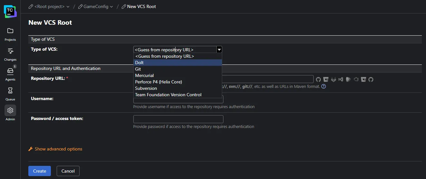Click the Visual Studio icon
426x179 pixels.
(x=341, y=80)
